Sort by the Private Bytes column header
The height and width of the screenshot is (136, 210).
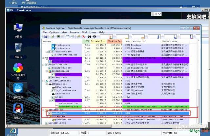click(98, 41)
